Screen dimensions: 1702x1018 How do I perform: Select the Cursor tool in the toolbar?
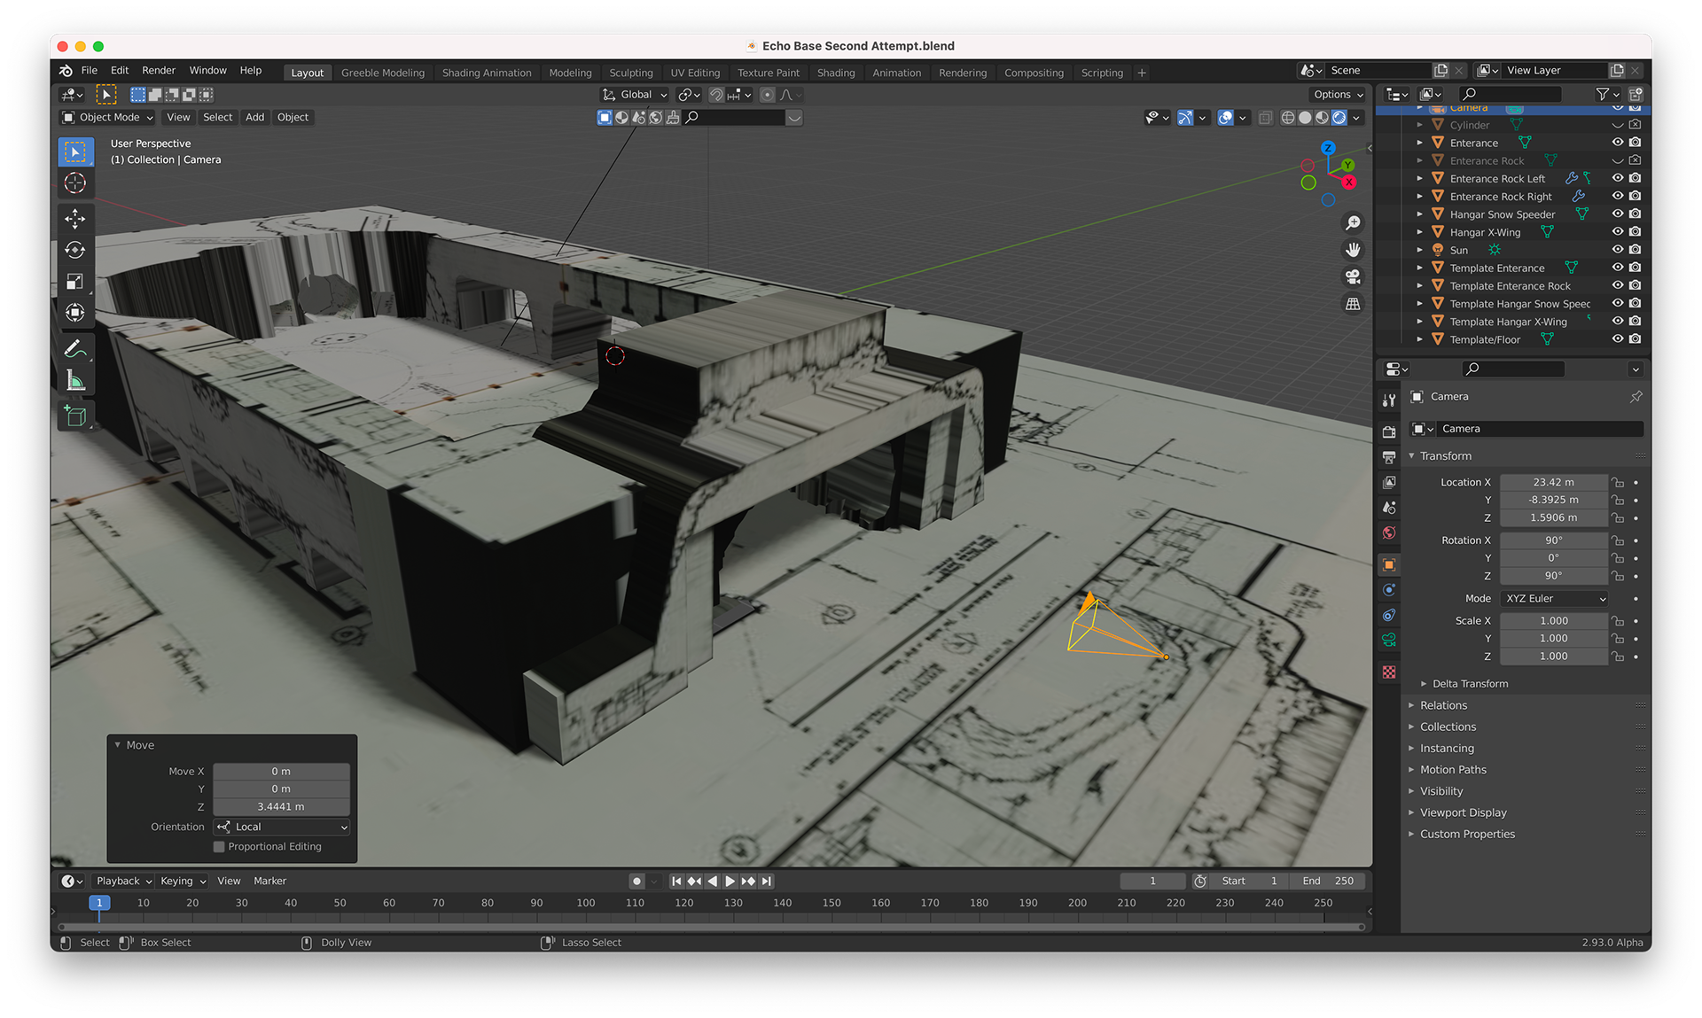point(75,183)
